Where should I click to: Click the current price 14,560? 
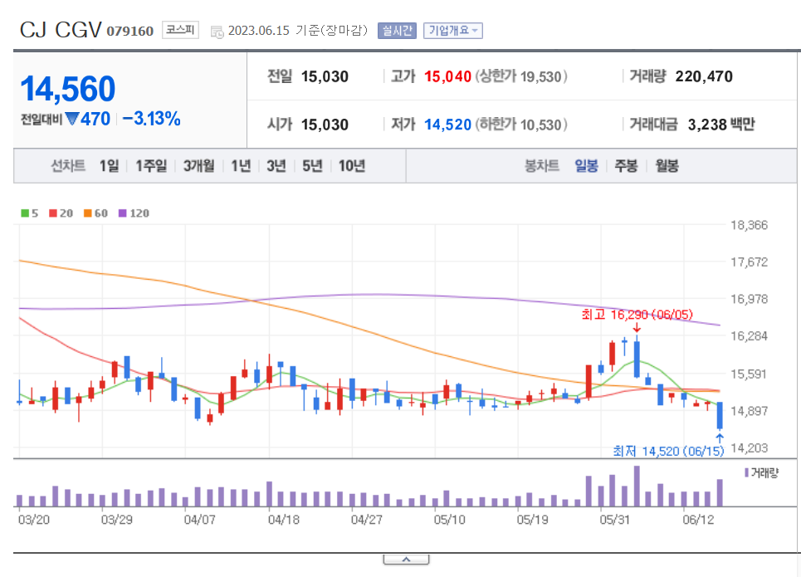(x=67, y=89)
